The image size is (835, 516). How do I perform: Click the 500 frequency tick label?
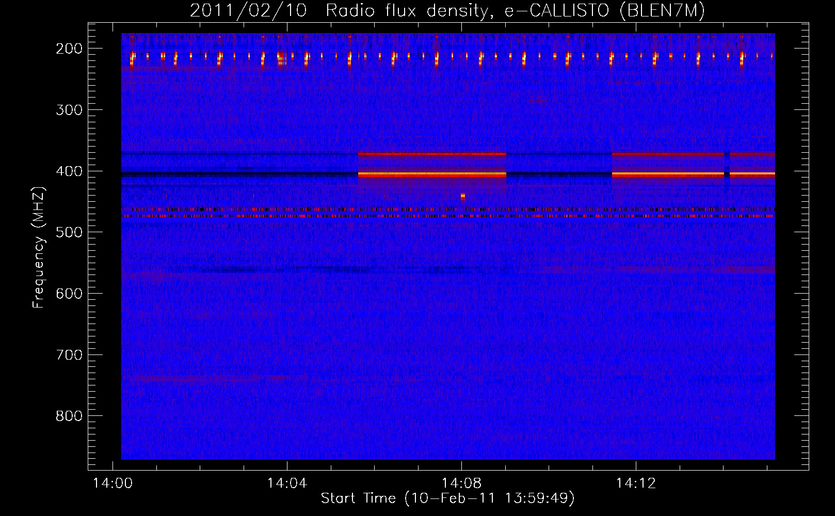point(69,232)
